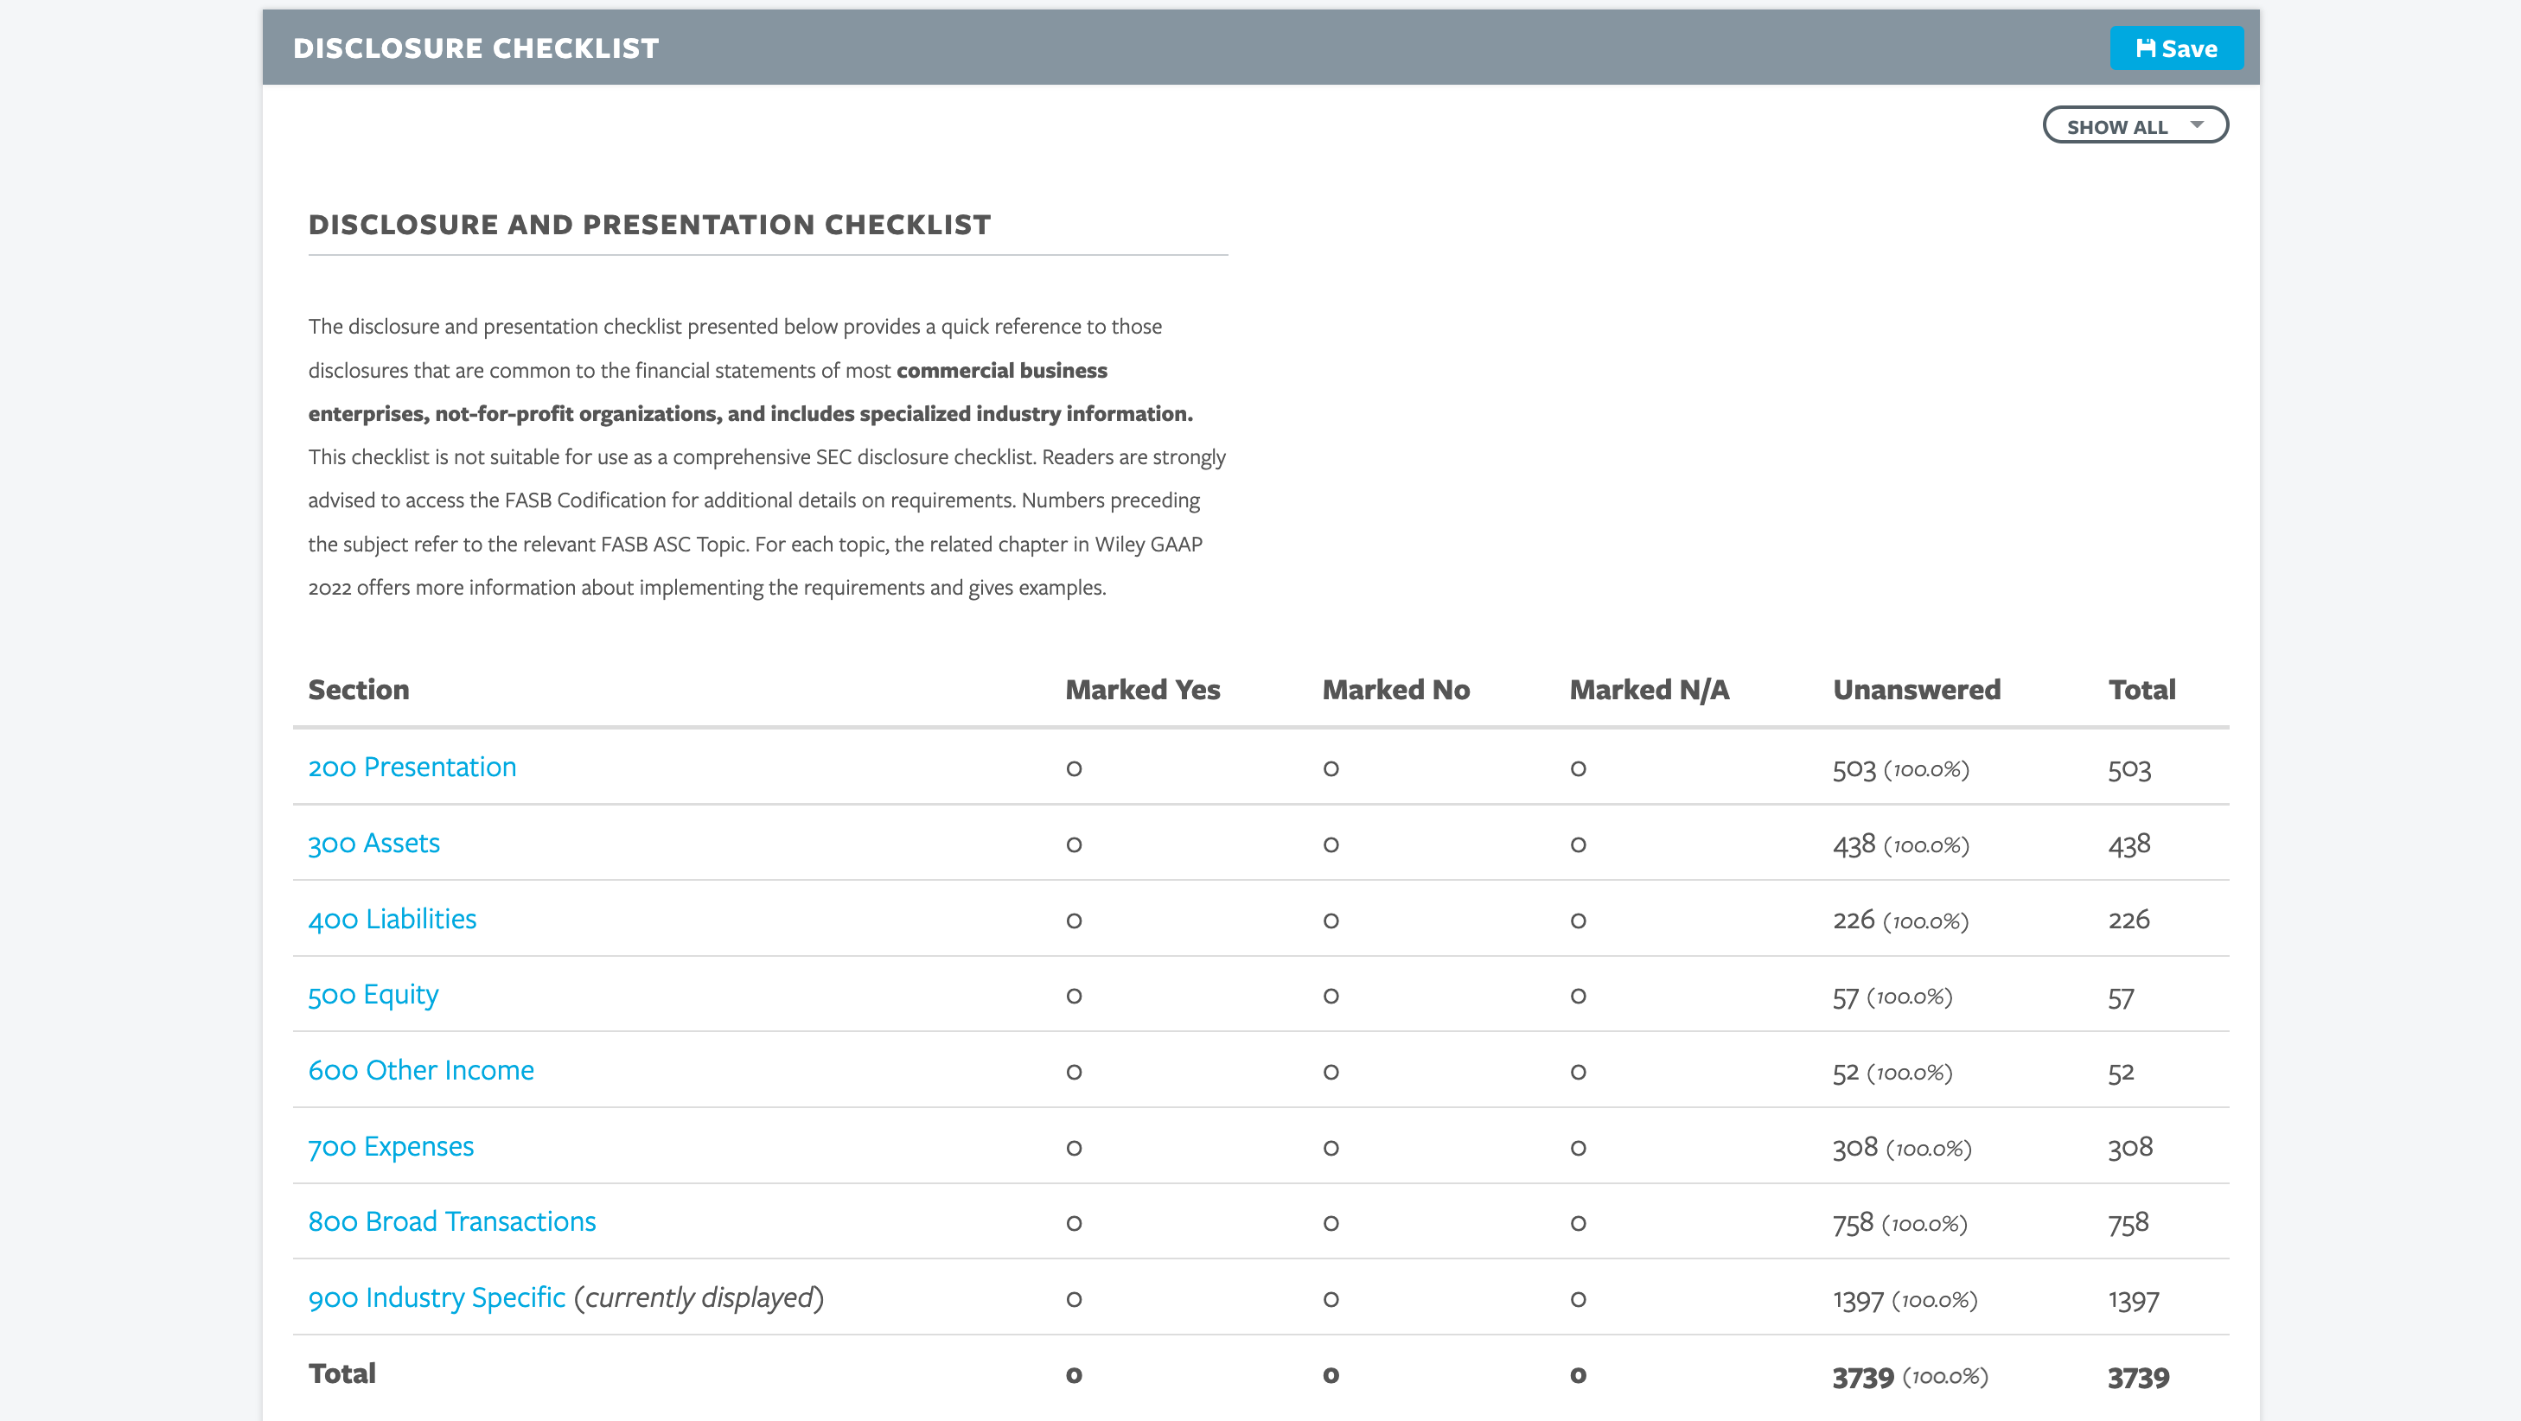Open the 200 Presentation section link
Image resolution: width=2521 pixels, height=1421 pixels.
[412, 768]
